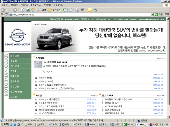Open the 즐겨찾기(A) menu
Image resolution: width=170 pixels, height=127 pixels.
click(x=36, y=5)
